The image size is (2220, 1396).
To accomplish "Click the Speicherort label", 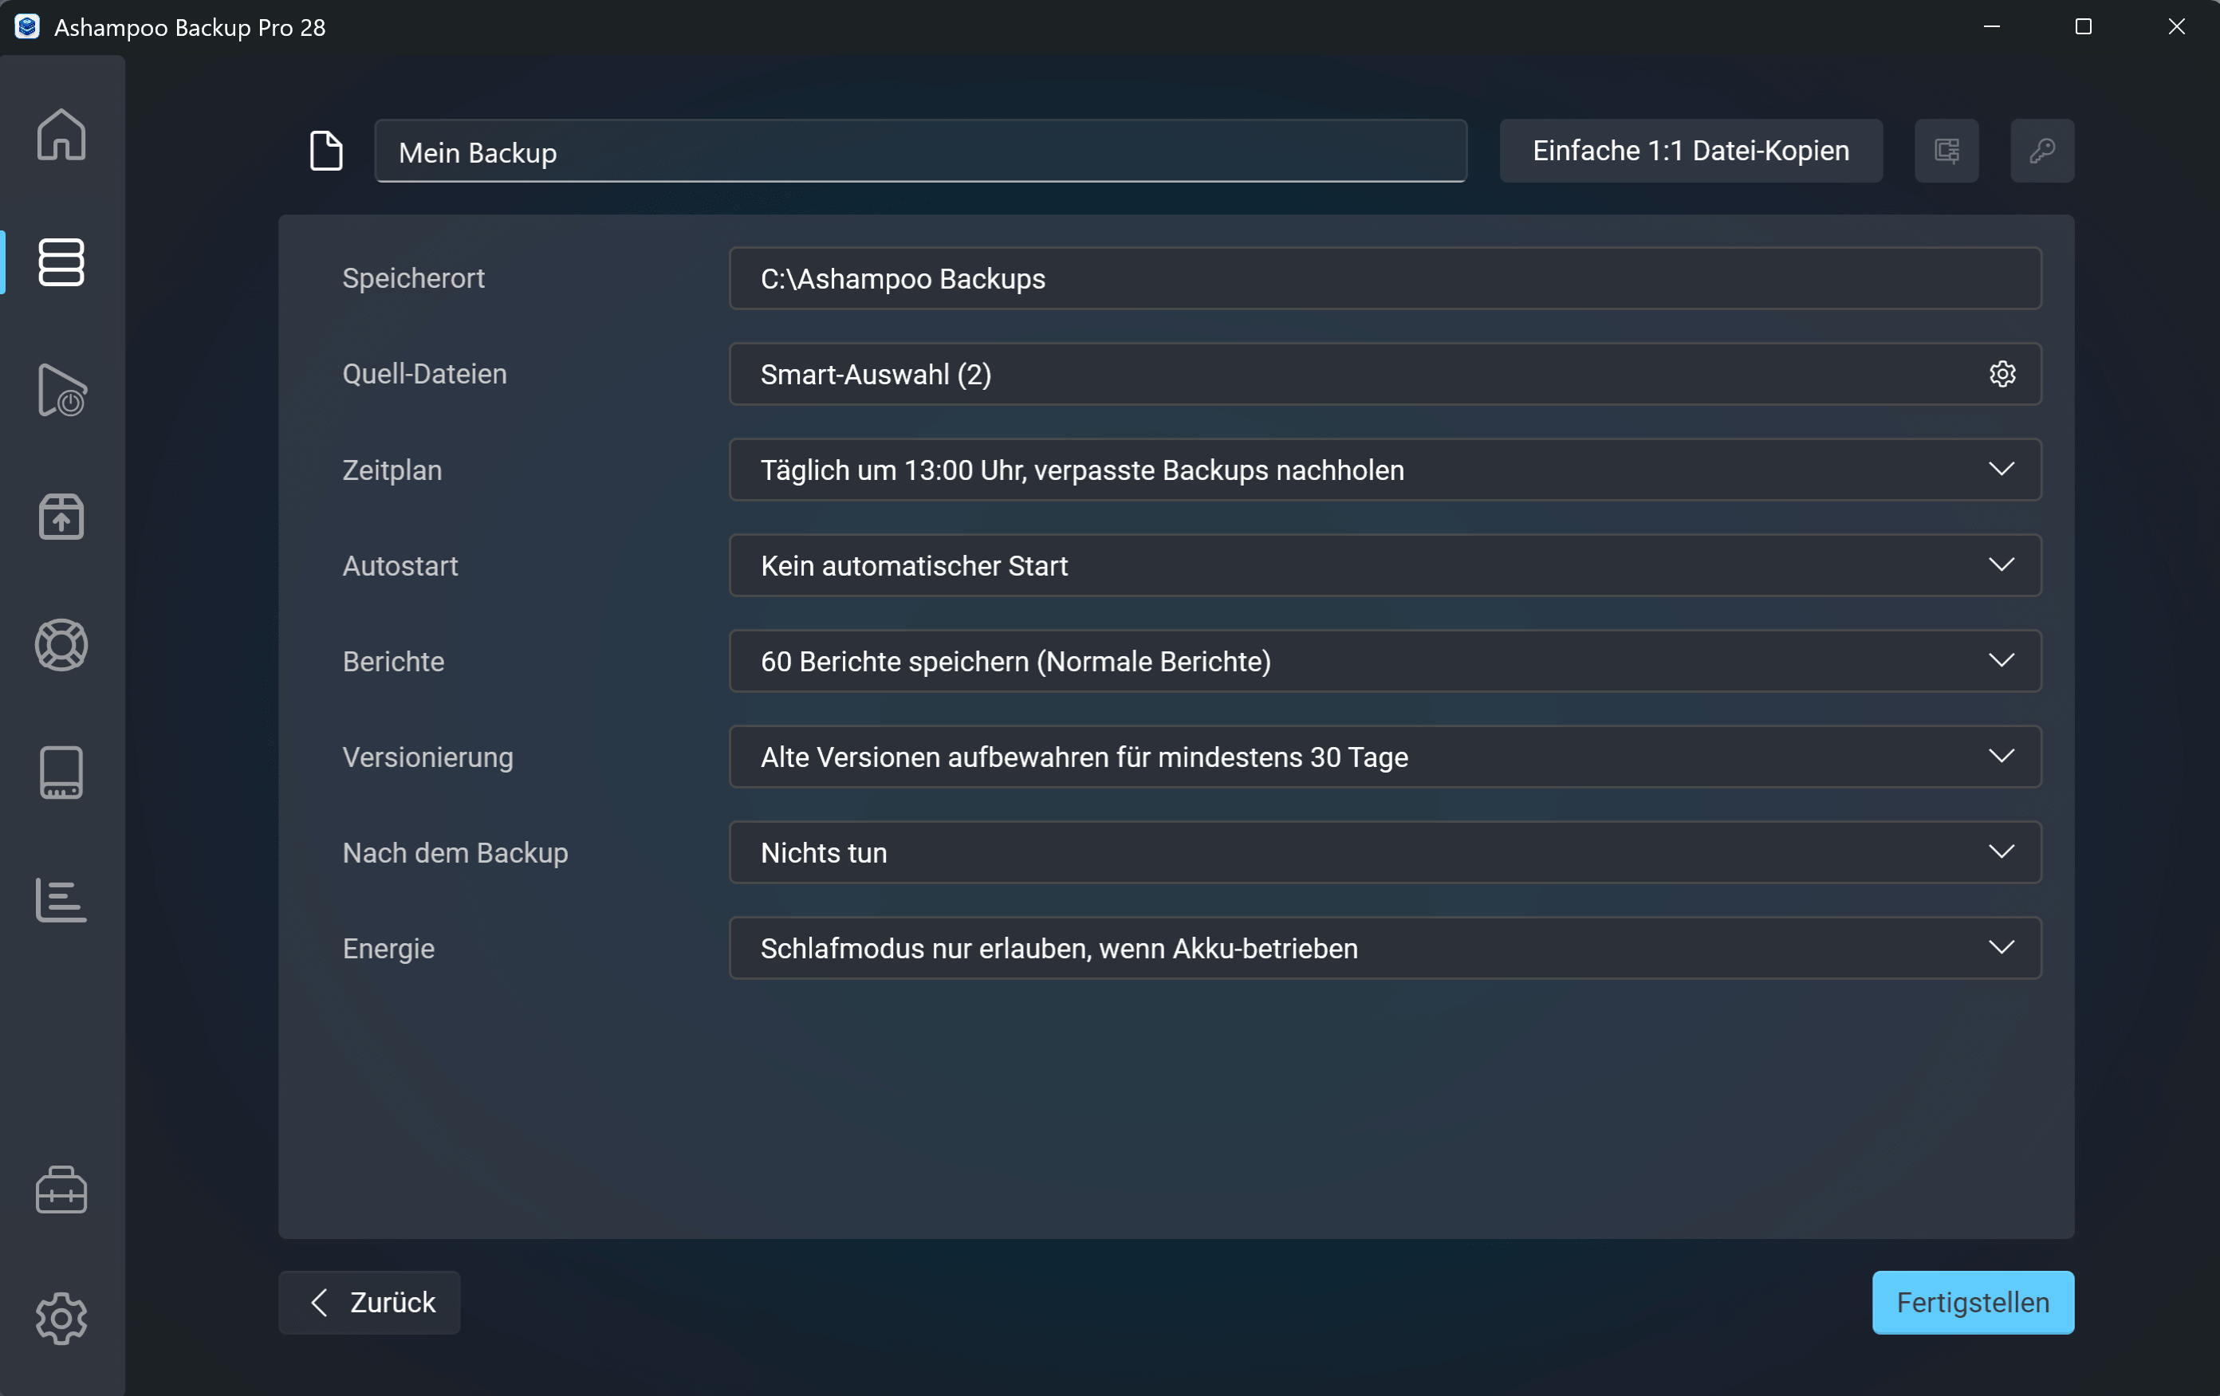I will 413,278.
